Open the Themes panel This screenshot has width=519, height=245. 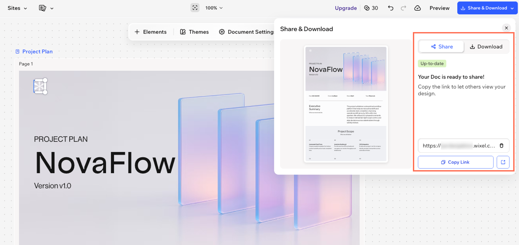click(x=194, y=32)
